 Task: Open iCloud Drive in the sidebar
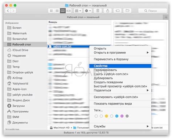[x=25, y=50]
